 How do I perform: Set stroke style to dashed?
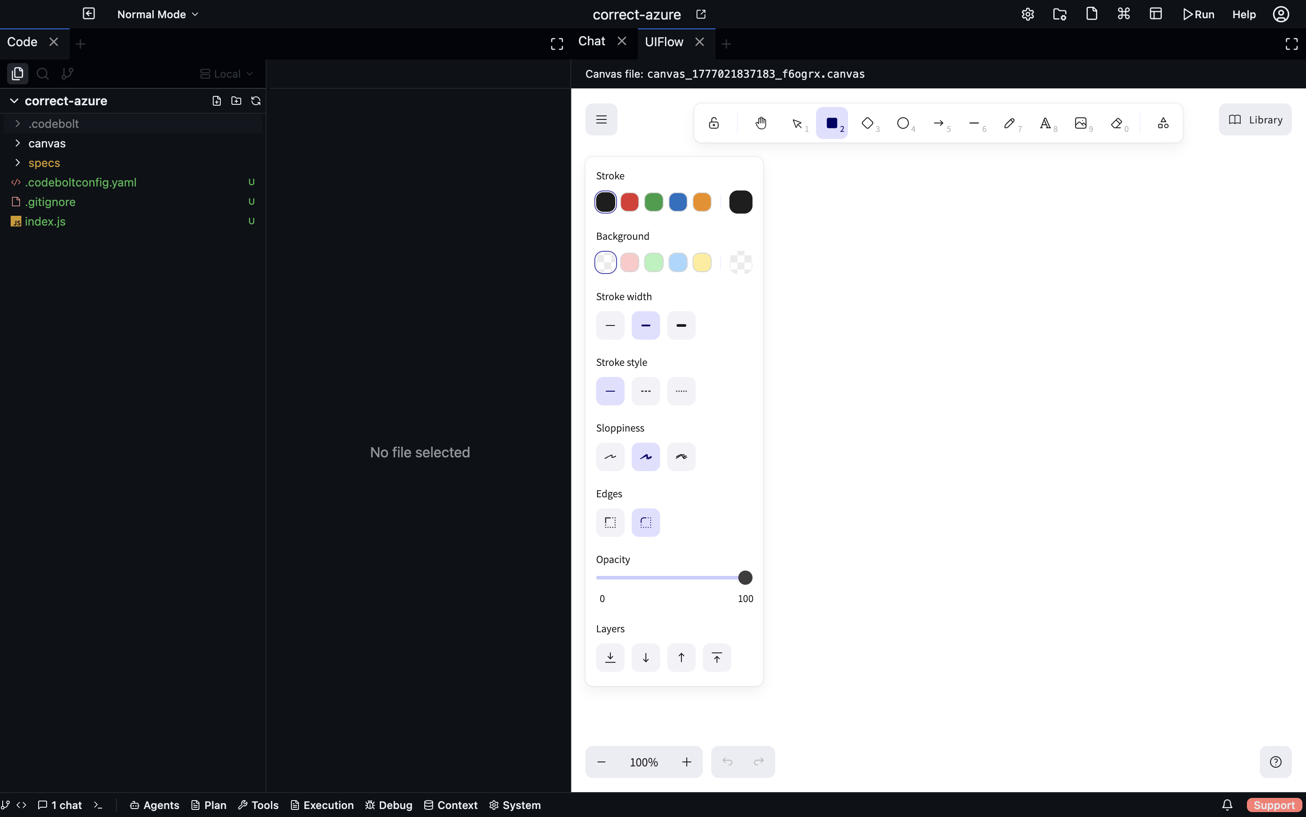click(645, 391)
